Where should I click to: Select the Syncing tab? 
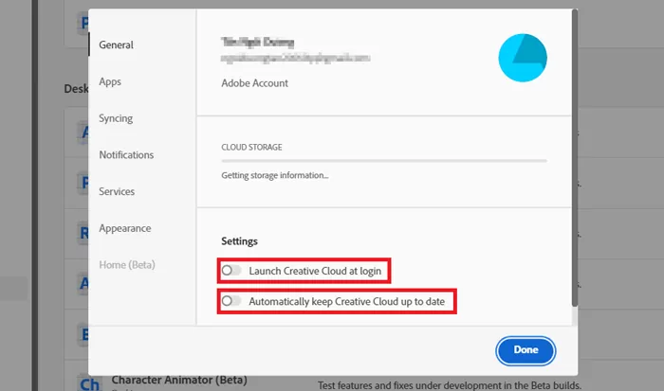point(116,118)
